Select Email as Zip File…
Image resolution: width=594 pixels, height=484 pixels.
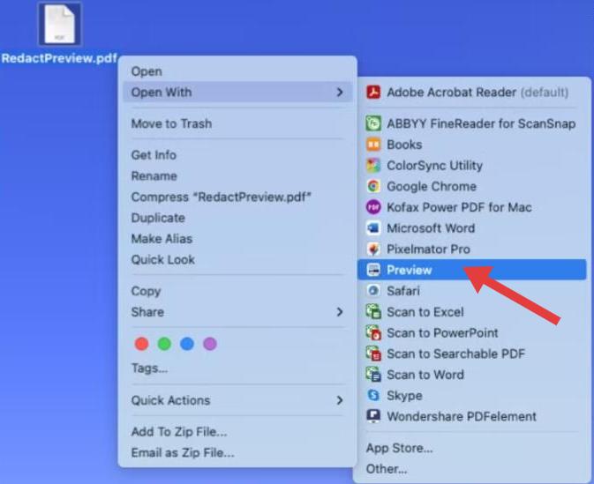tap(237, 452)
